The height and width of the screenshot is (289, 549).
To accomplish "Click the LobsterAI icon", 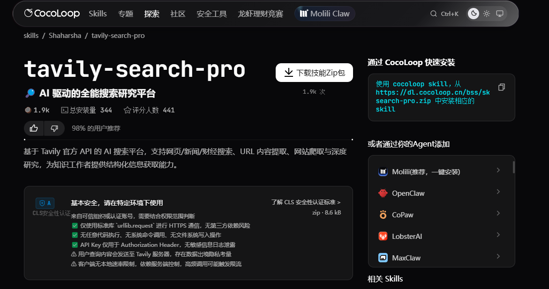I will (x=383, y=236).
